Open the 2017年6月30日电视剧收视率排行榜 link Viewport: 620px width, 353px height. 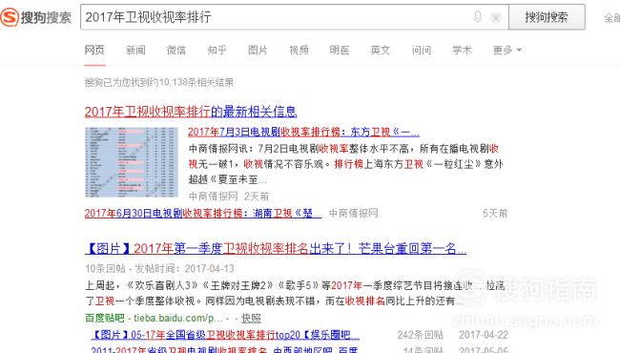pyautogui.click(x=203, y=214)
